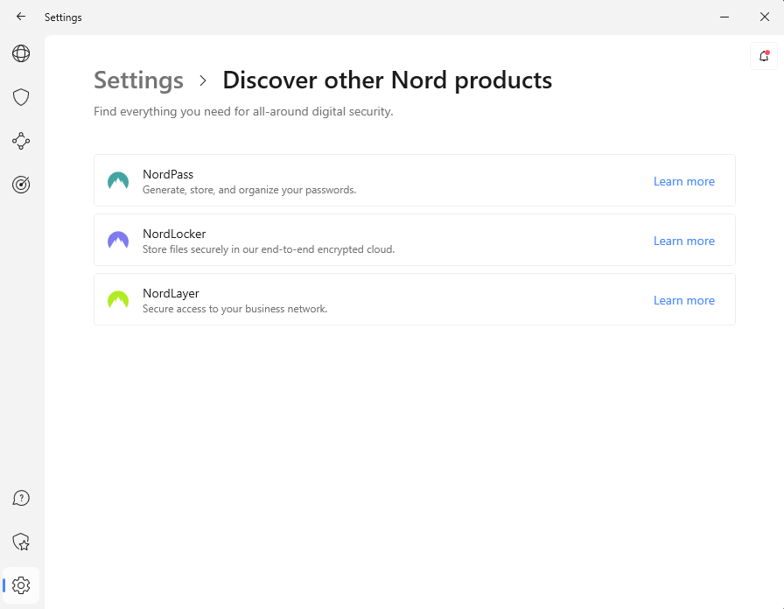Open Threat Protection shield icon in sidebar
The width and height of the screenshot is (784, 609).
click(x=21, y=97)
